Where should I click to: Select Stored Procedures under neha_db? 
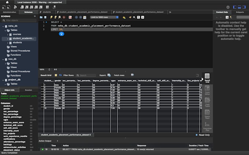(x=20, y=51)
